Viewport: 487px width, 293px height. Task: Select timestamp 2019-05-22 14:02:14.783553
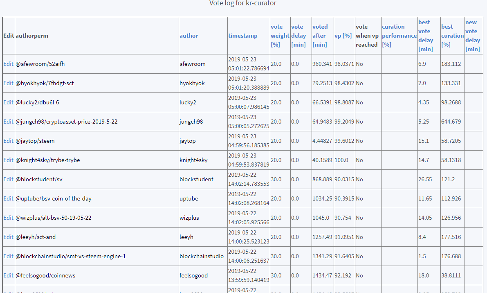(249, 180)
